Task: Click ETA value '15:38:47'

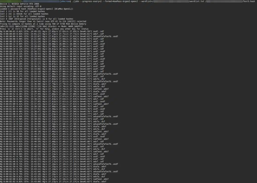Action: (35, 112)
